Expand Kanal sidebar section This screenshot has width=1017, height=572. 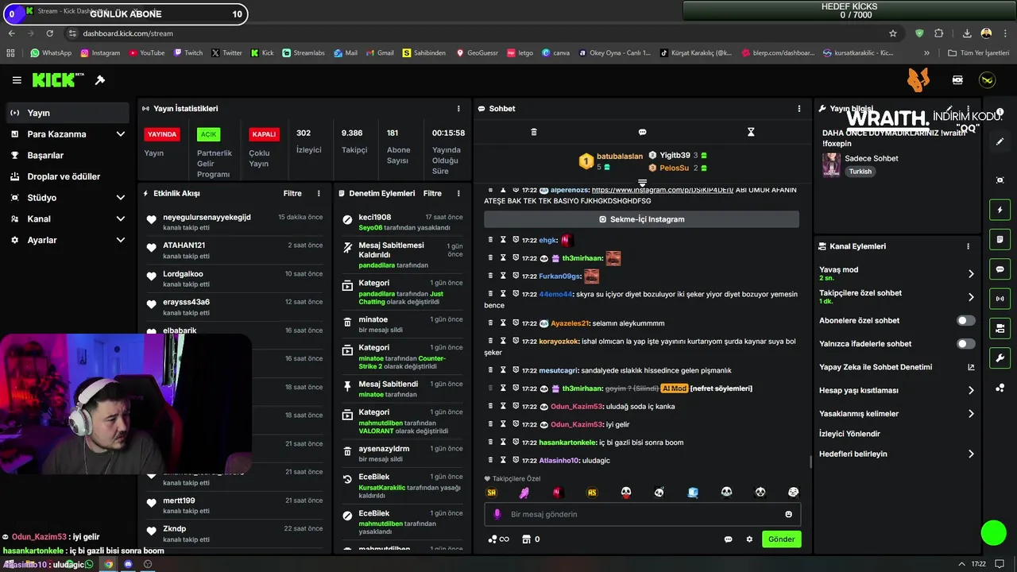coord(121,218)
